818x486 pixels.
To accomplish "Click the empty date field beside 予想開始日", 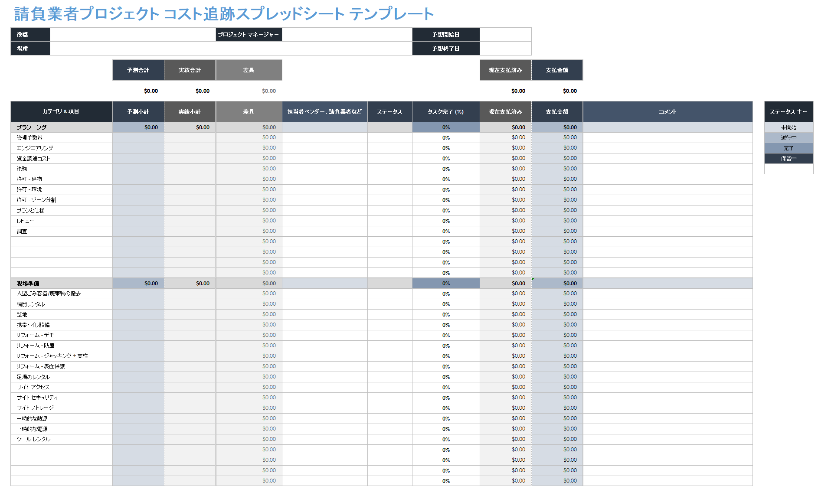I will tap(506, 35).
